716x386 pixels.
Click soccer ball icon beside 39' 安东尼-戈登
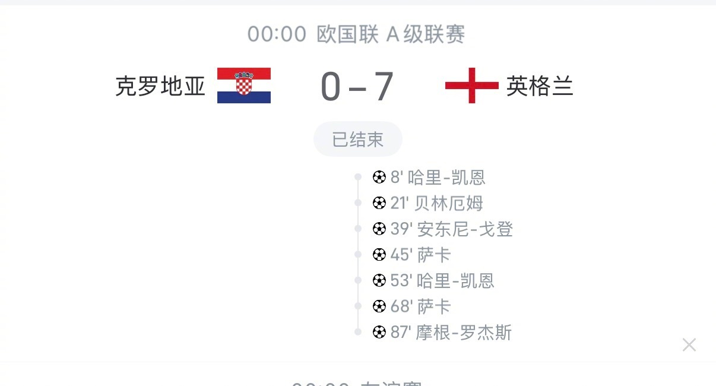tap(379, 229)
